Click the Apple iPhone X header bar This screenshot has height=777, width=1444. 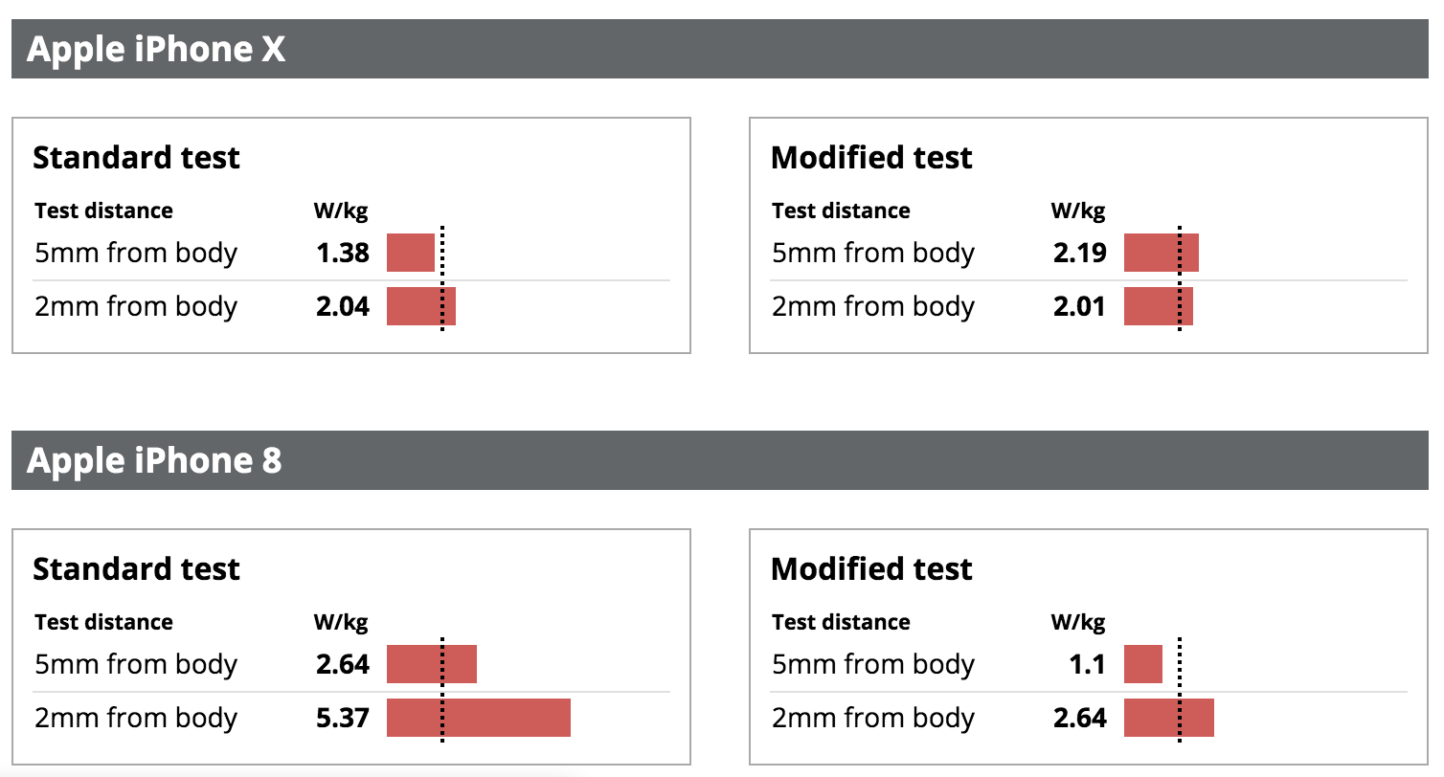pos(722,49)
